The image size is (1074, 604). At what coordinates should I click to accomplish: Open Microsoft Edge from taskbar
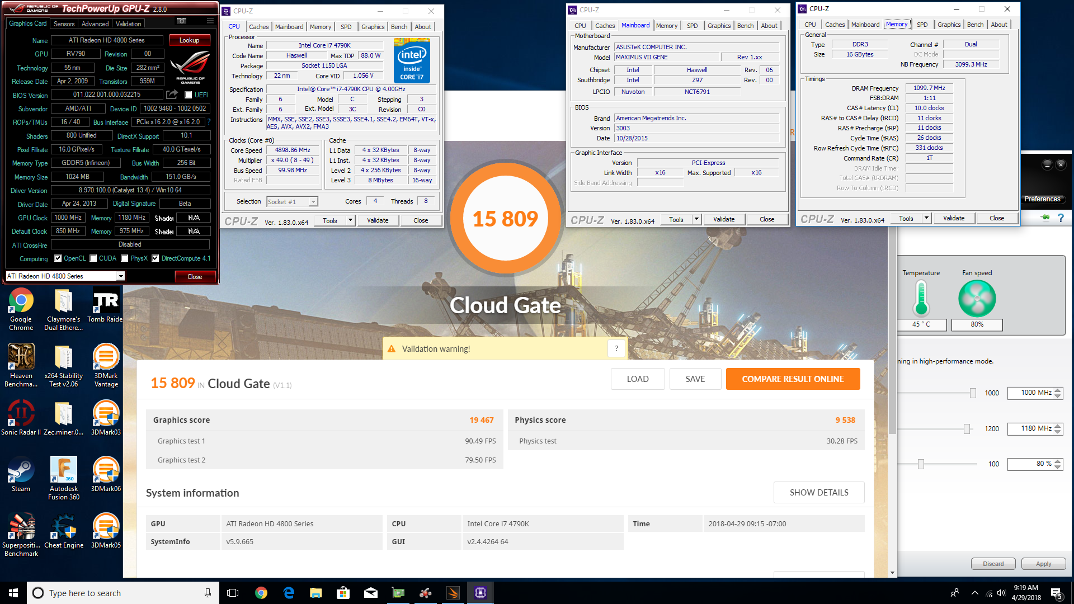pos(289,593)
